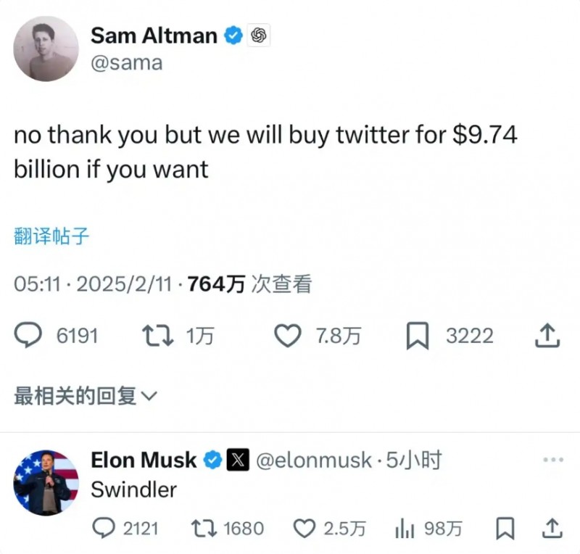Open the main post author's profile picture
580x554 pixels.
pyautogui.click(x=46, y=49)
